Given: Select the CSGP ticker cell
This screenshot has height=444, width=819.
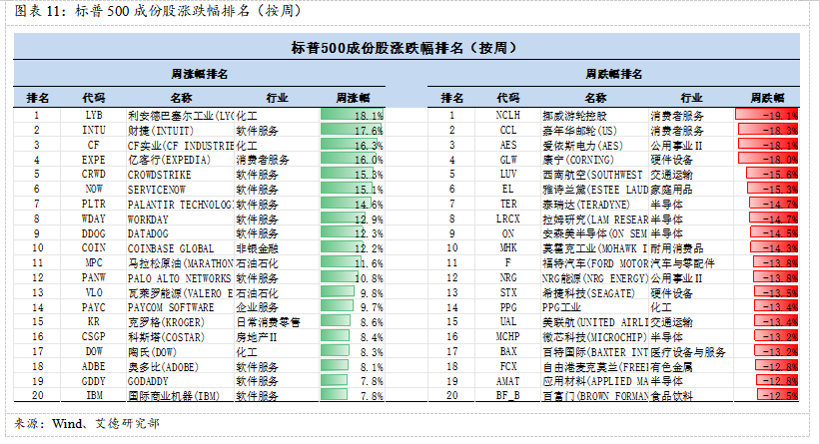Looking at the screenshot, I should (94, 337).
